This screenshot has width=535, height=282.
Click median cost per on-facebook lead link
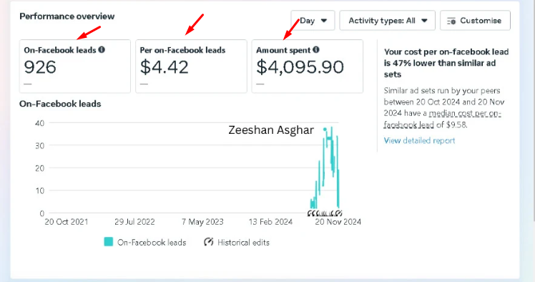pos(443,119)
